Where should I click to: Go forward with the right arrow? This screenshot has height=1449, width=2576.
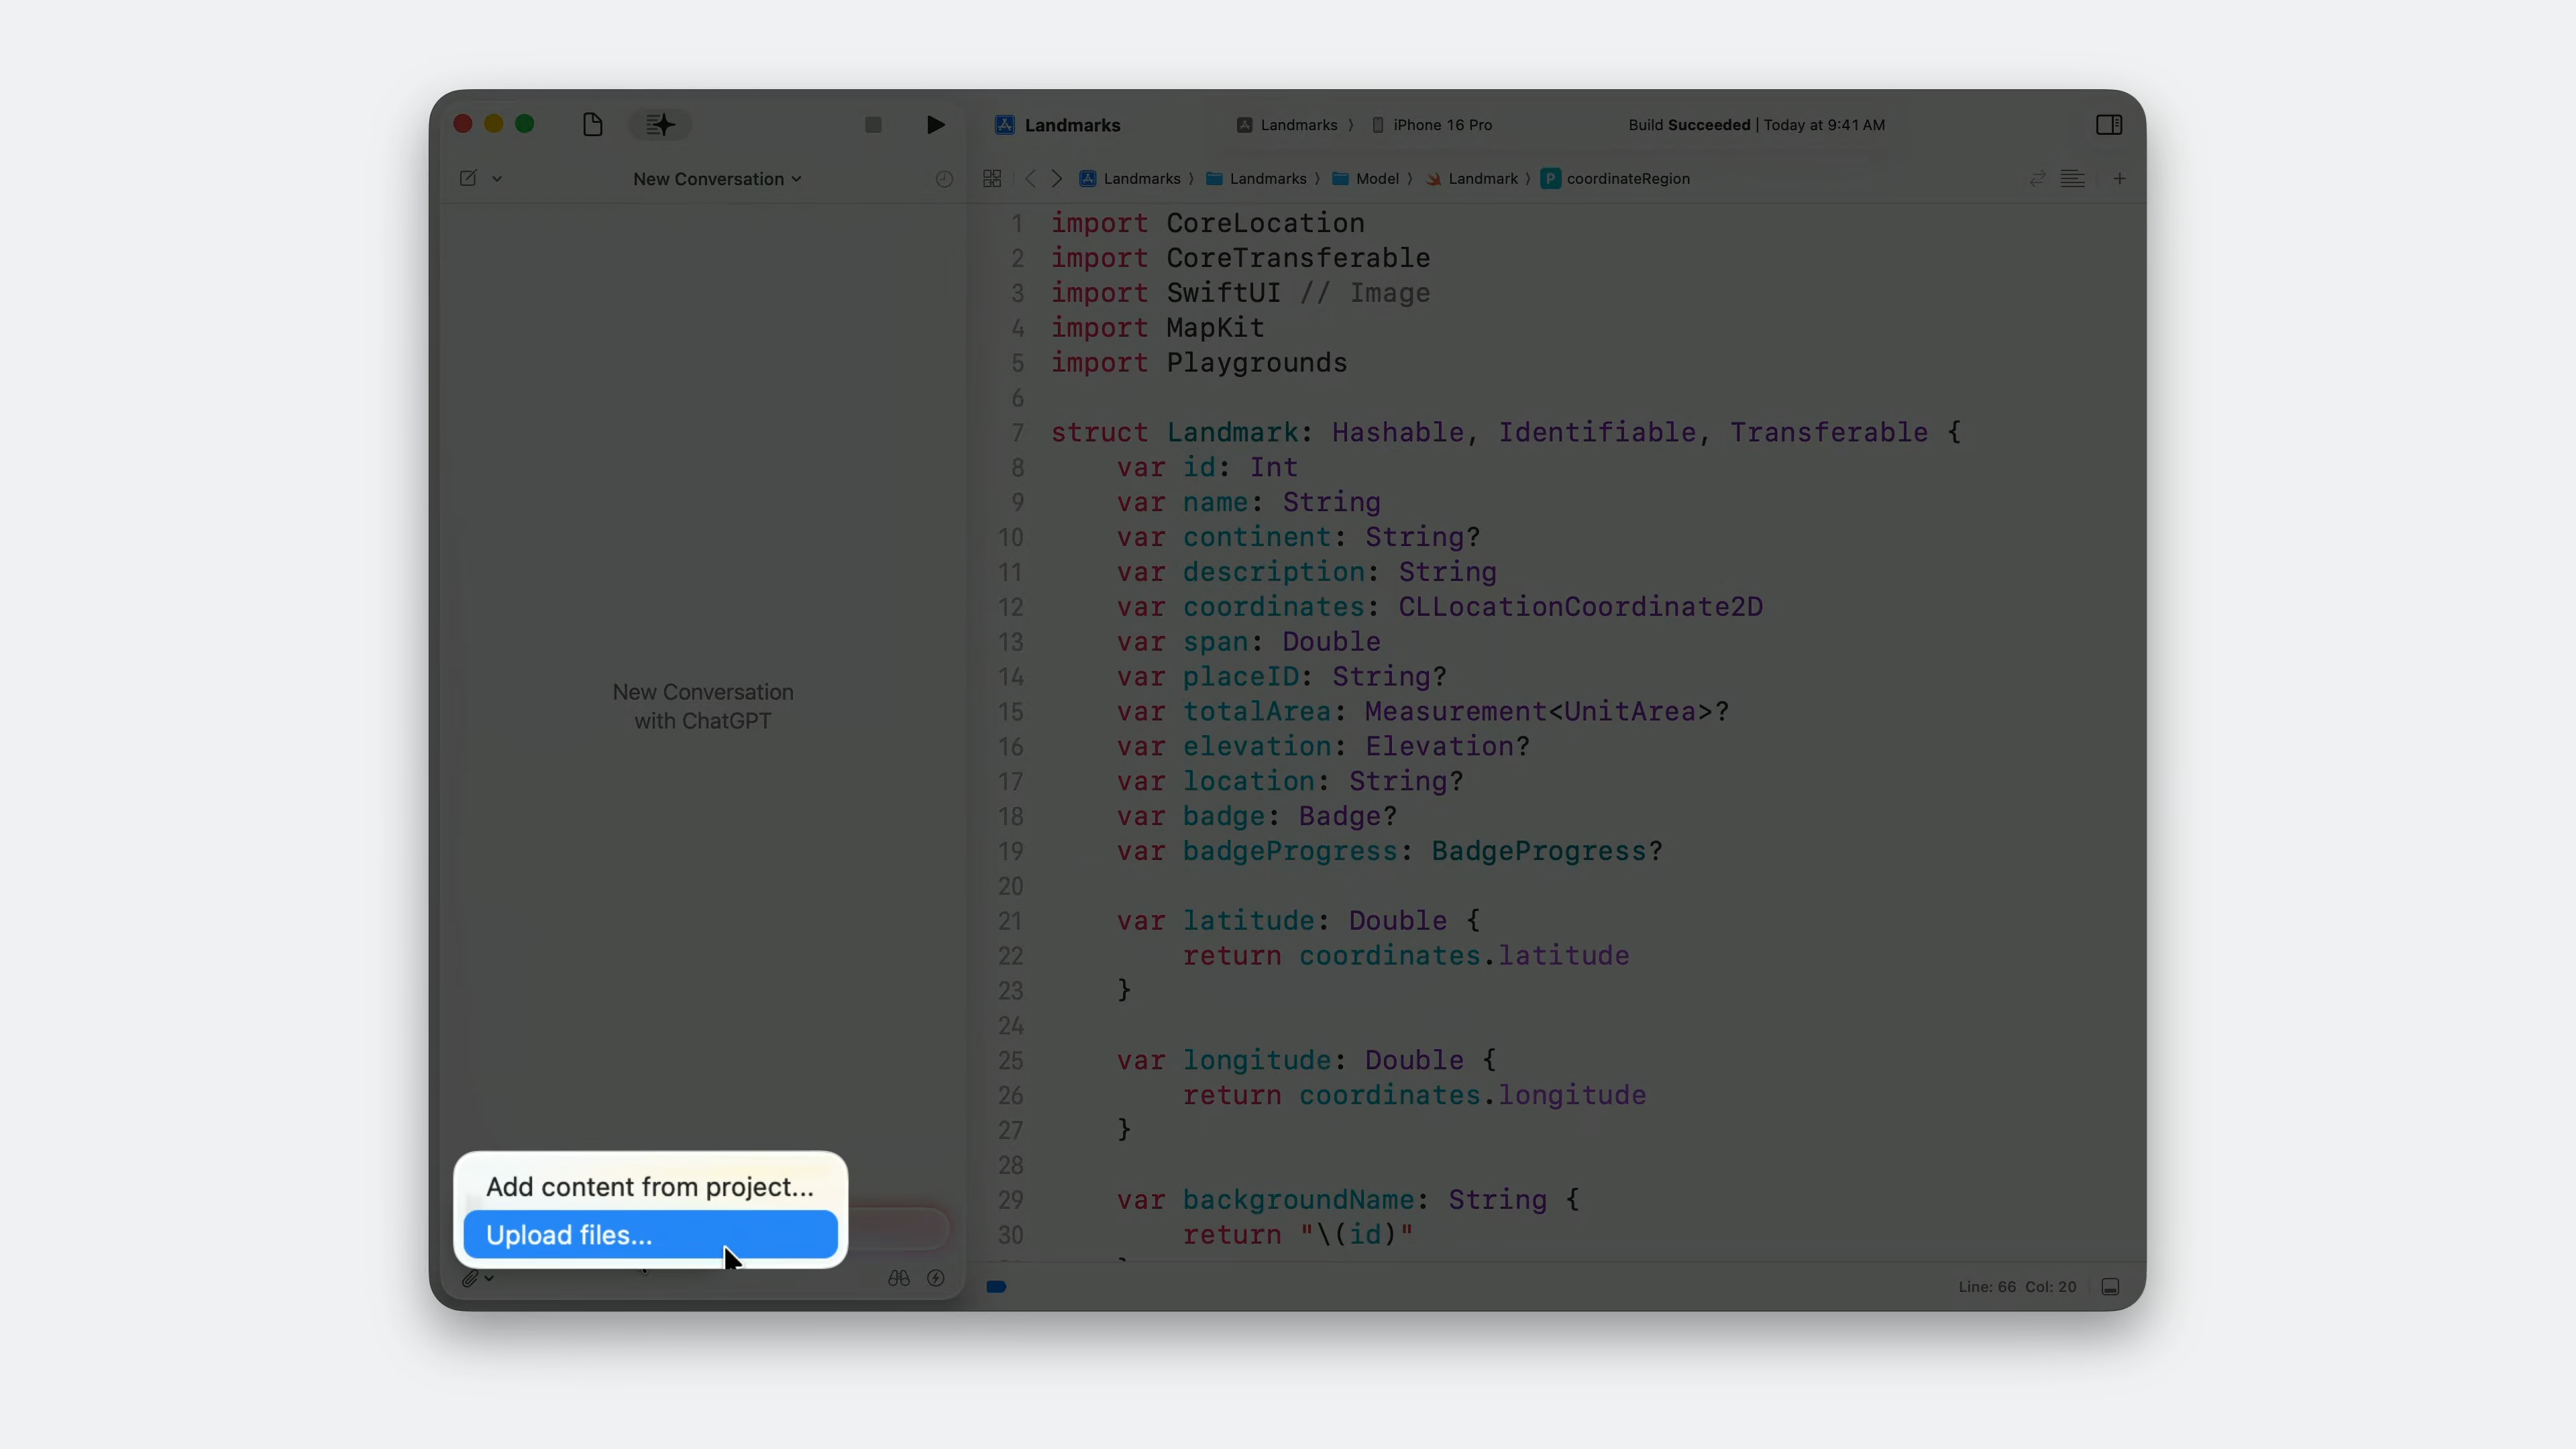pos(1057,179)
